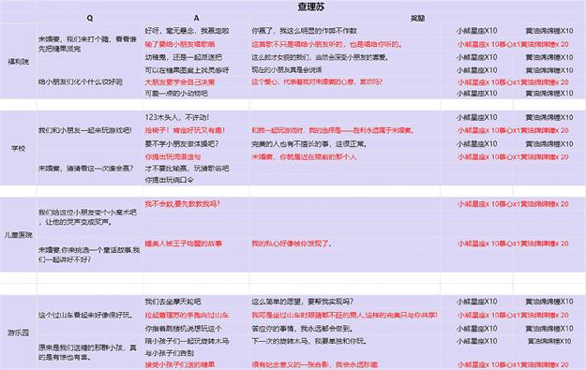The height and width of the screenshot is (370, 586).
Task: Click the question '我们和小朋友一起来玩游戏吧!'
Action: point(85,131)
